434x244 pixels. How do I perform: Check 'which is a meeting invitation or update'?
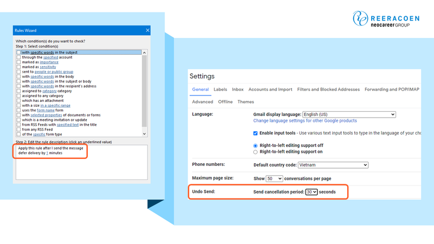pyautogui.click(x=18, y=120)
